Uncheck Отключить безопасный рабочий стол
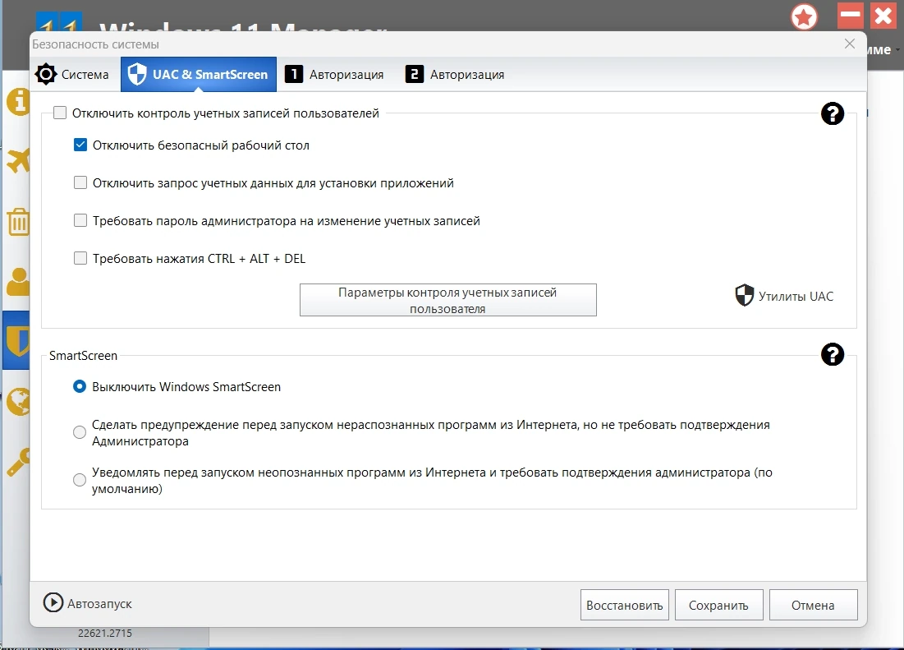This screenshot has width=904, height=650. tap(80, 145)
